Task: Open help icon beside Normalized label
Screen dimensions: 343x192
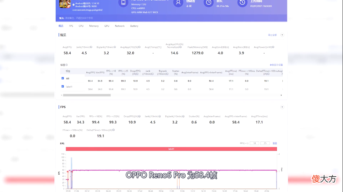Action: [x=180, y=47]
